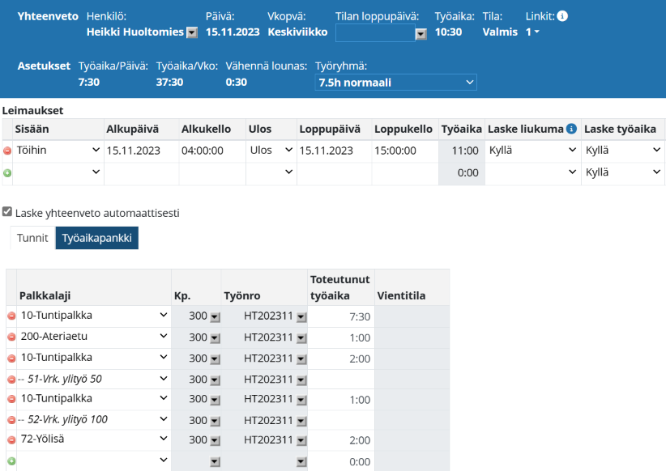Click the Loppukello 15:00:00 field
The height and width of the screenshot is (471, 666).
click(x=403, y=151)
